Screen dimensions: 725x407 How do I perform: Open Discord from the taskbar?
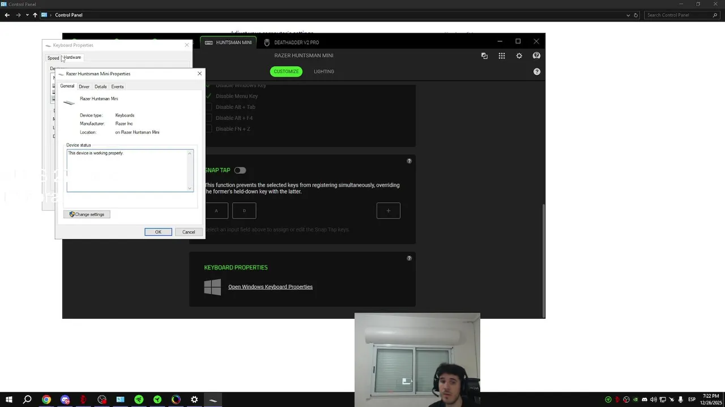click(x=65, y=400)
